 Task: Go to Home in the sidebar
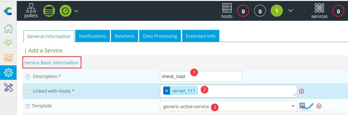coord(8,28)
